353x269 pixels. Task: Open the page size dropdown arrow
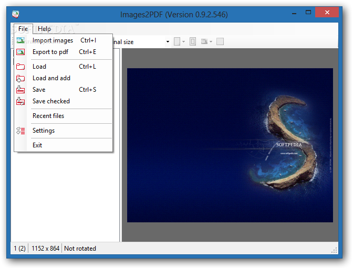click(x=183, y=42)
